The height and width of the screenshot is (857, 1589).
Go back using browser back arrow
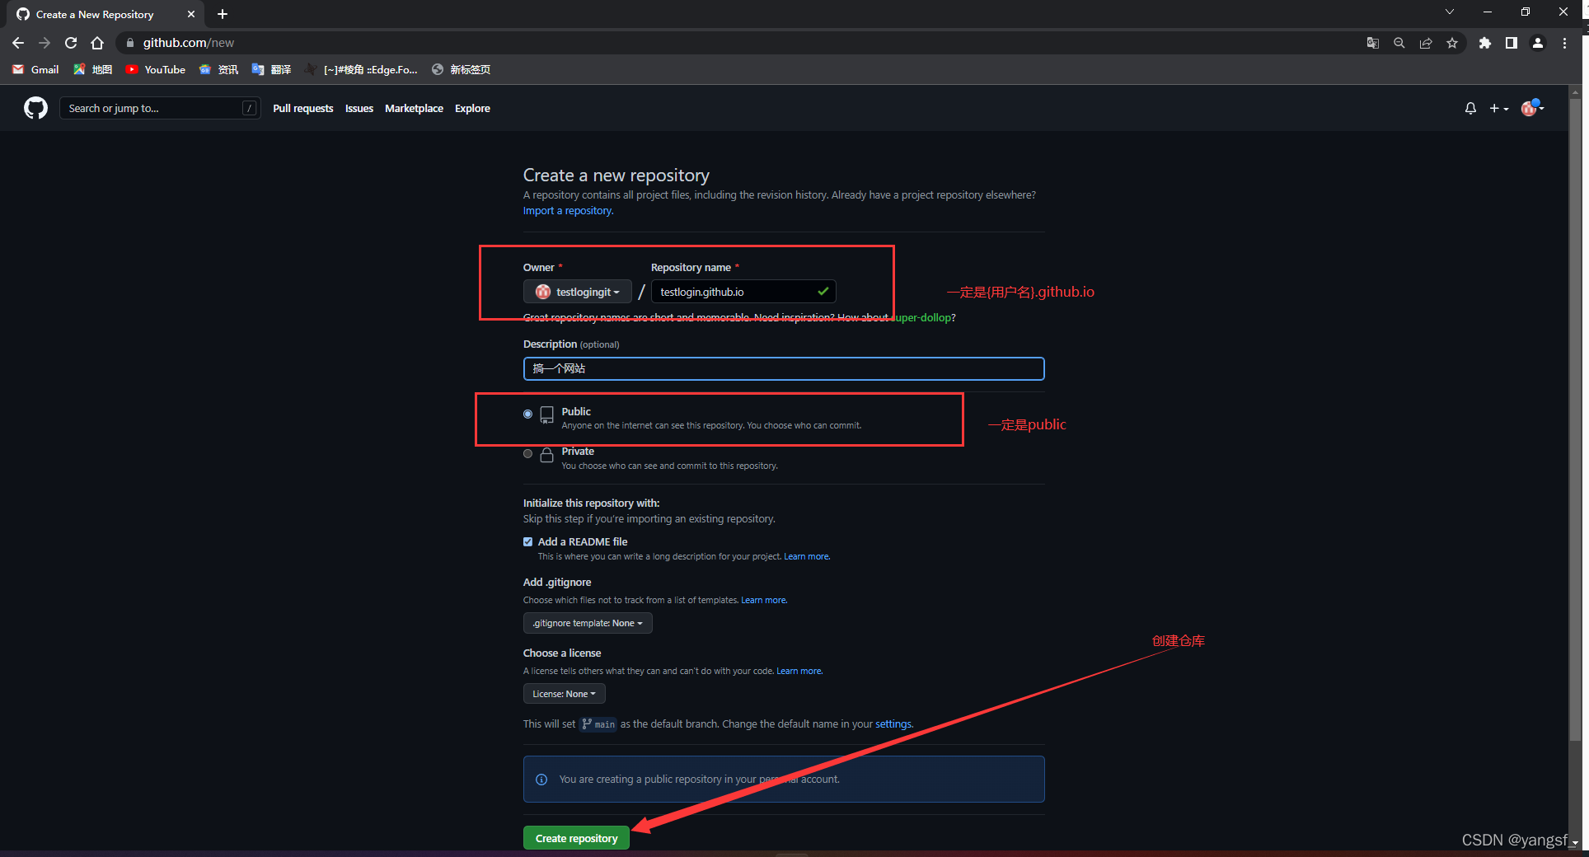coord(18,43)
